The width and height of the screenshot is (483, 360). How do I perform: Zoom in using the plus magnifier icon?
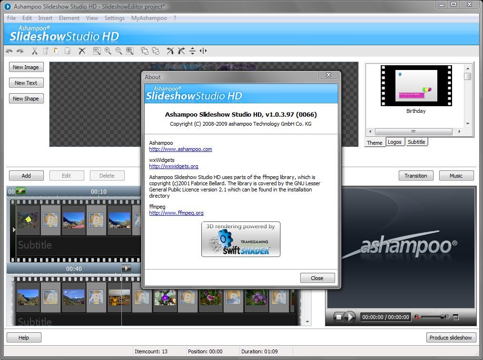(108, 50)
